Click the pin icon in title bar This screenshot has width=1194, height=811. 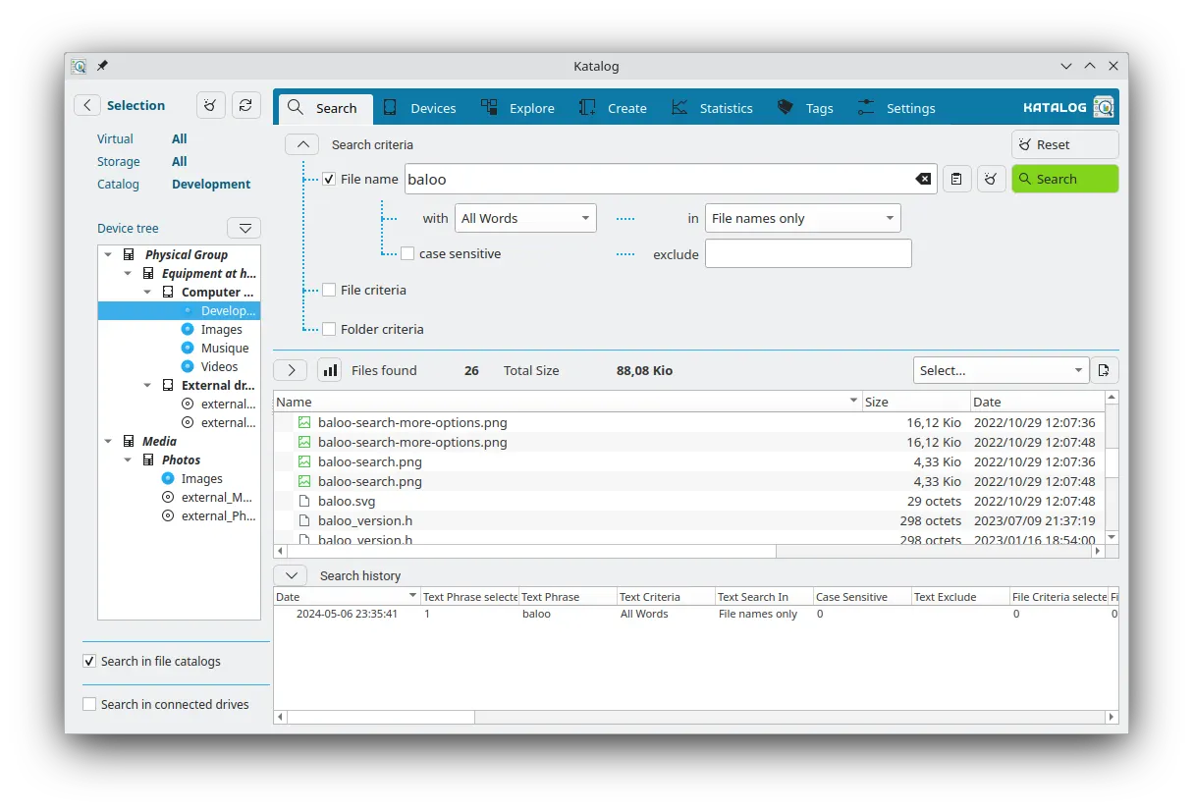(x=102, y=66)
